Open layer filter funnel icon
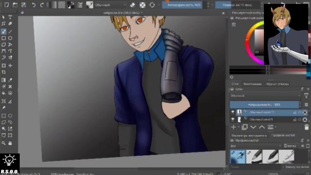 (x=306, y=96)
